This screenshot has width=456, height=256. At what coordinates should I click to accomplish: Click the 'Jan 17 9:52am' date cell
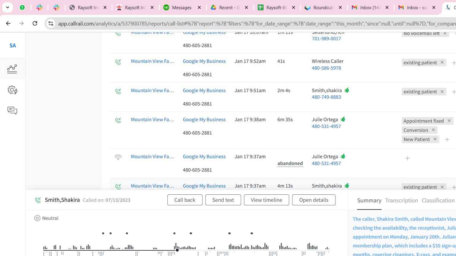250,61
